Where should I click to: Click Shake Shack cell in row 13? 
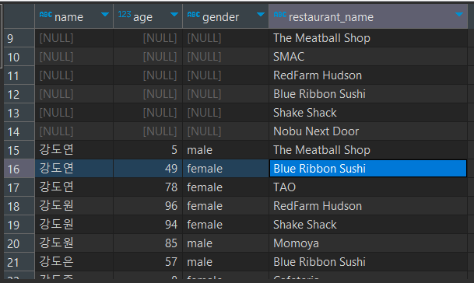coord(368,113)
